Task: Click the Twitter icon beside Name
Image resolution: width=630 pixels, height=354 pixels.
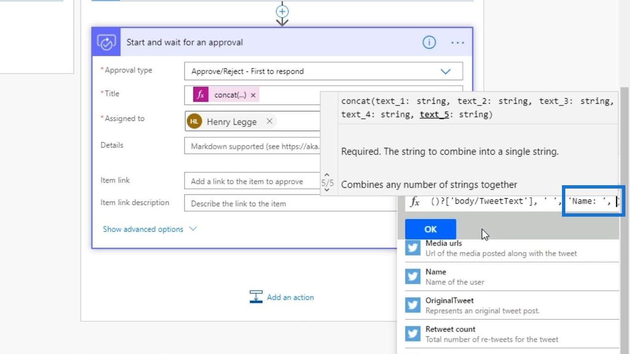Action: 412,276
